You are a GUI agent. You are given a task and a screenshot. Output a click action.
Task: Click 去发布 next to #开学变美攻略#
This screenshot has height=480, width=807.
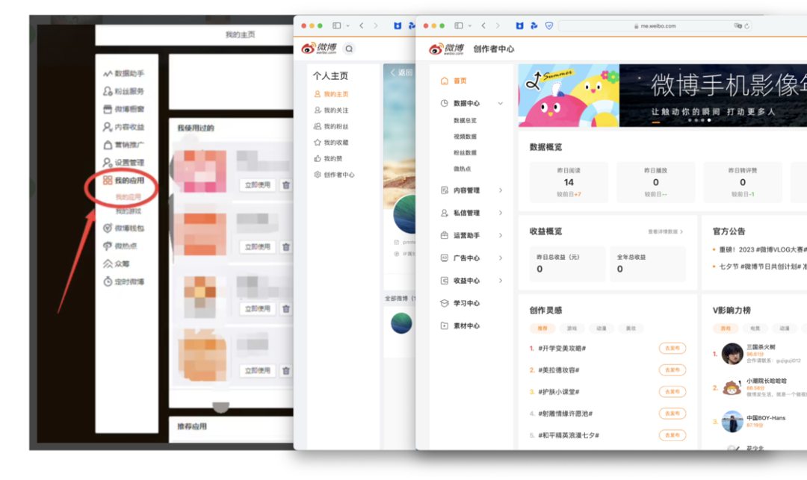672,349
